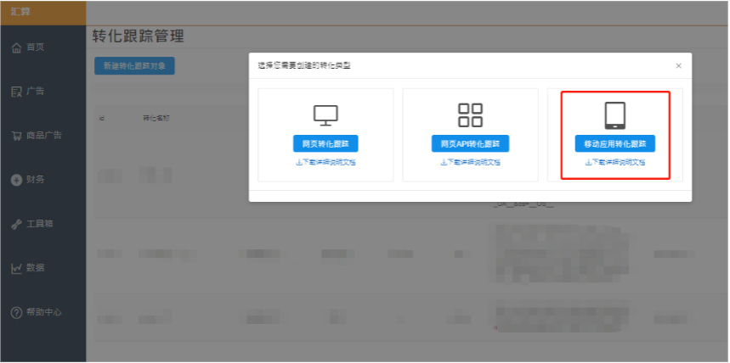Choose 移动应用转化跟踪 button
Screen dimensions: 730x363
click(x=615, y=143)
